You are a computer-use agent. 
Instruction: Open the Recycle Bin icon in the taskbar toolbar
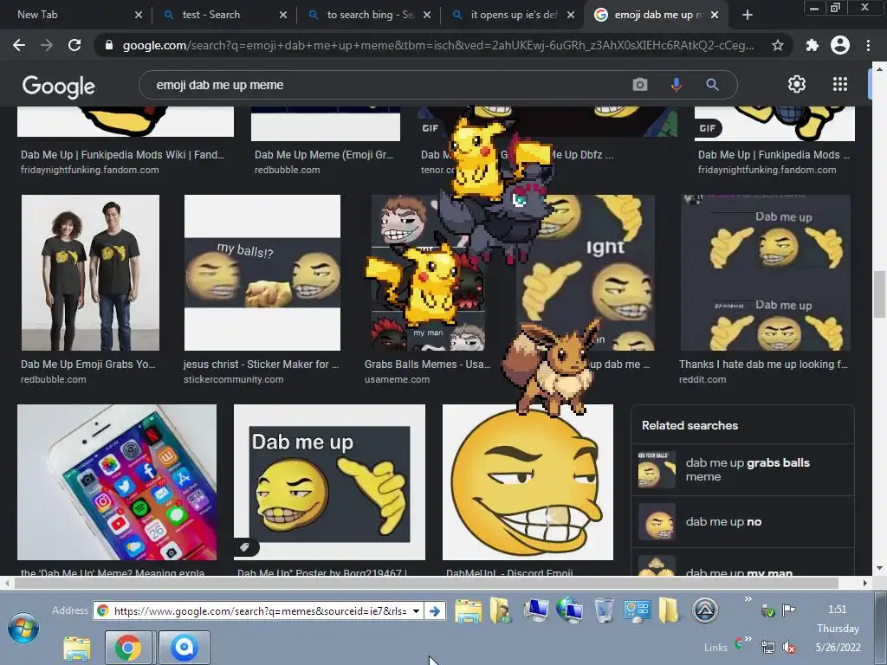point(604,610)
